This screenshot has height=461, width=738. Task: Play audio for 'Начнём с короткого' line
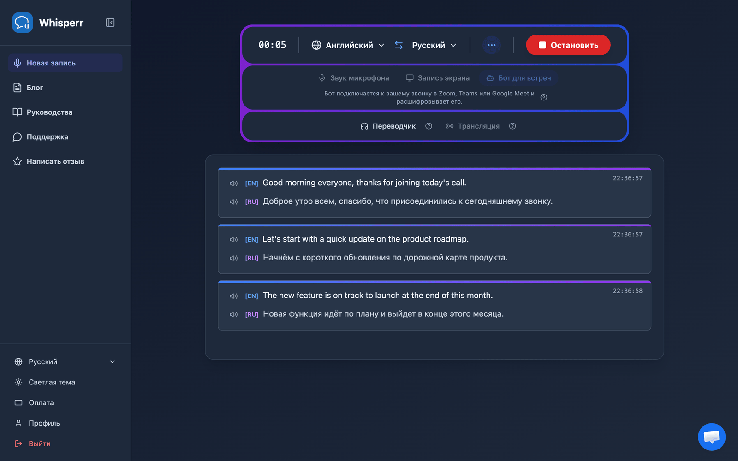(x=234, y=258)
